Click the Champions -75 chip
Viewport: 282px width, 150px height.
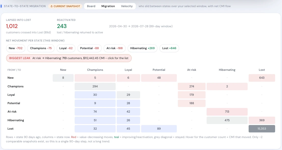click(41, 48)
